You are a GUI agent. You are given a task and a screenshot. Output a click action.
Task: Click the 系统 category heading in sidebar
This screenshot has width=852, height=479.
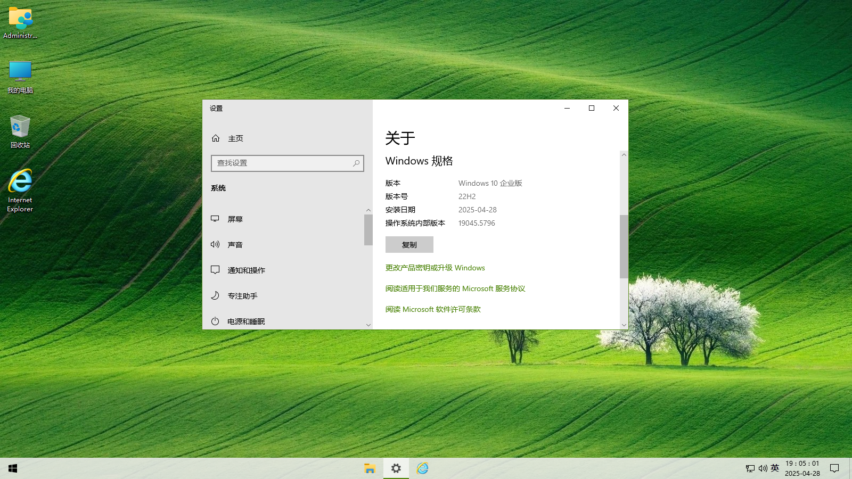pyautogui.click(x=218, y=188)
